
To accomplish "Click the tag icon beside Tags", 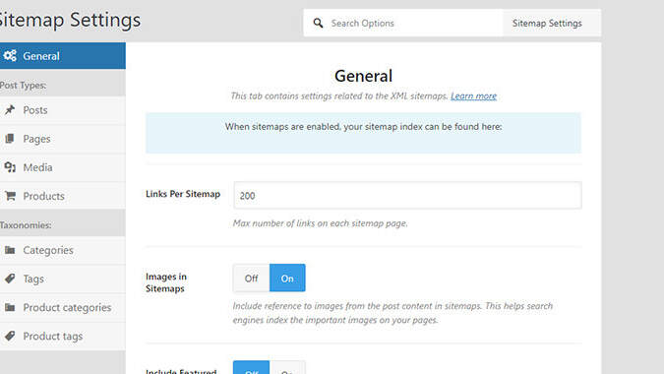I will click(10, 279).
